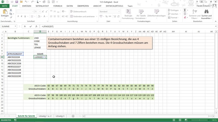Decrease font size with smaller A icon

click(46, 11)
